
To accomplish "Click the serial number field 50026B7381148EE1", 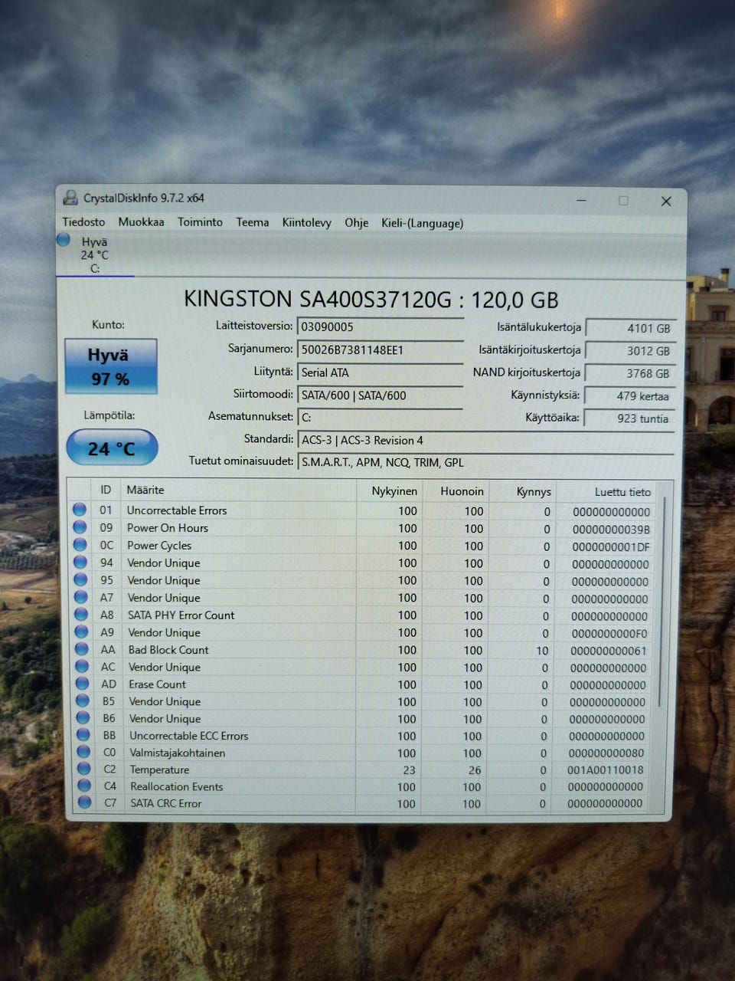I will pyautogui.click(x=380, y=349).
